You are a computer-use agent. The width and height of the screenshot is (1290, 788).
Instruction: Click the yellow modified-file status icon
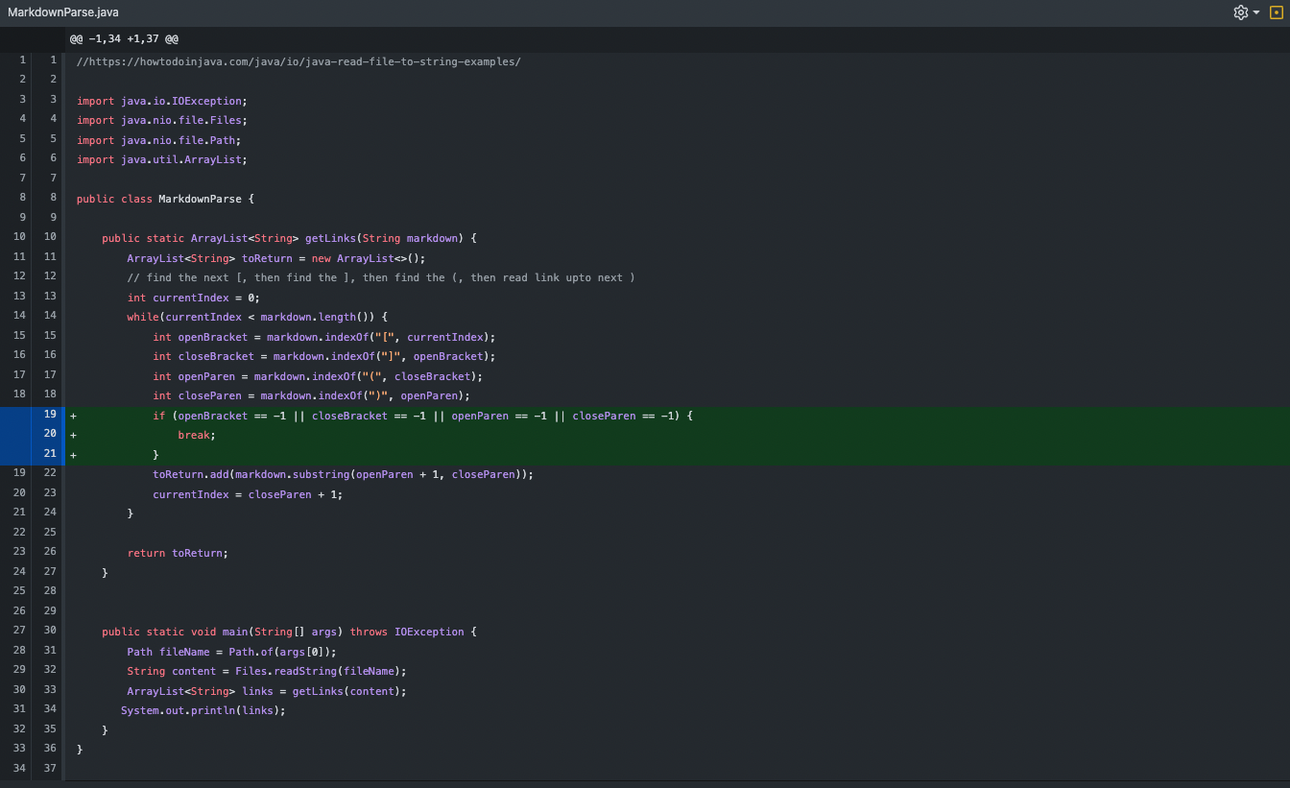1276,12
